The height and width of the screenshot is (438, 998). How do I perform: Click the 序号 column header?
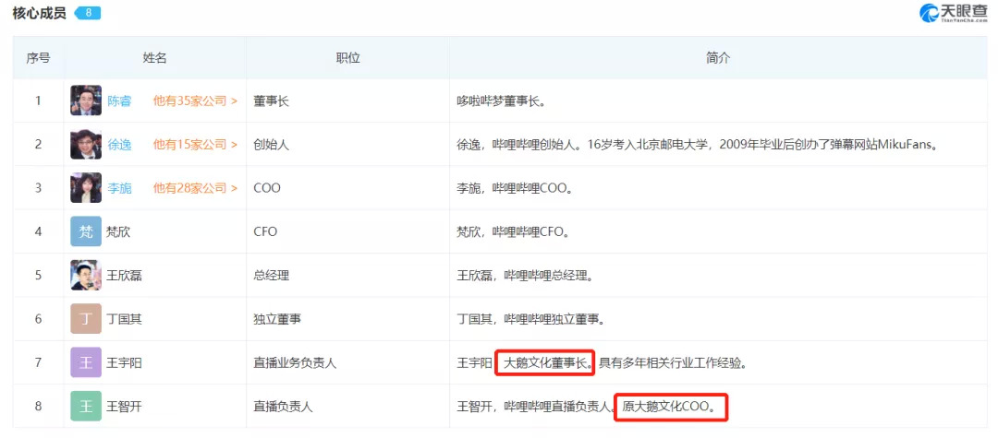click(38, 58)
